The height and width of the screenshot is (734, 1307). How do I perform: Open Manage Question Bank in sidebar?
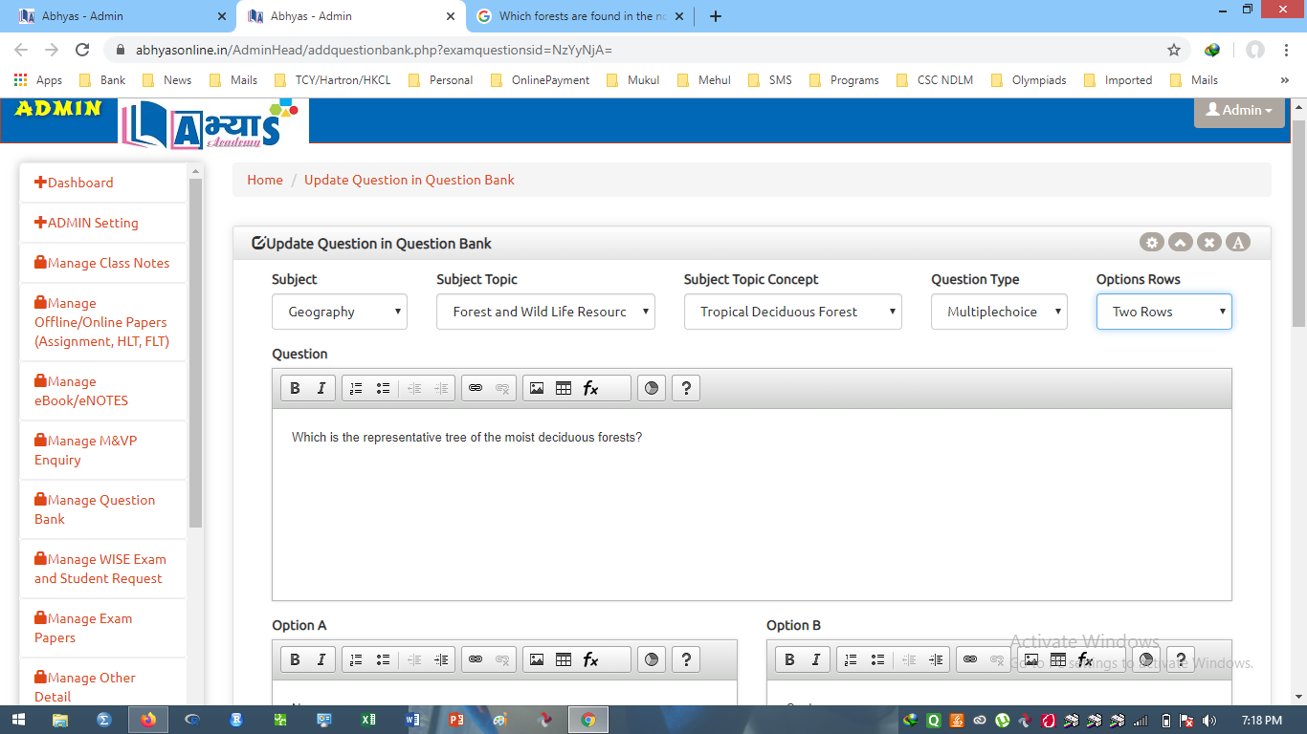pos(95,509)
